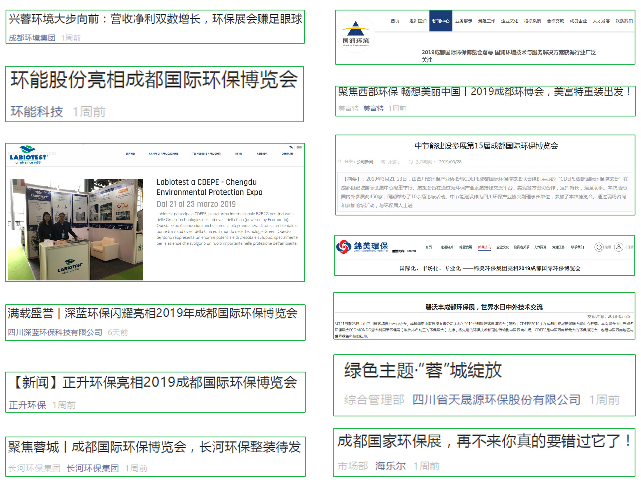Open 走进国润 menu item
This screenshot has width=641, height=484.
pos(418,21)
